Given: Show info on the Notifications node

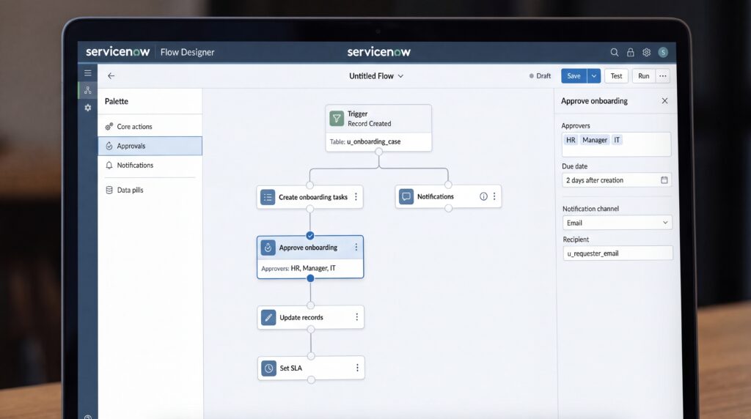Looking at the screenshot, I should click(x=483, y=196).
